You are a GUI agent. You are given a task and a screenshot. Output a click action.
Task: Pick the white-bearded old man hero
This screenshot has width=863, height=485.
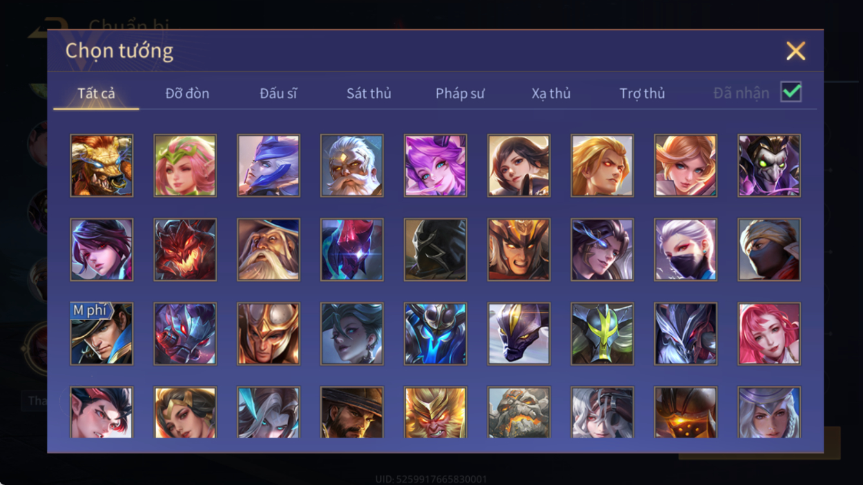tap(352, 166)
